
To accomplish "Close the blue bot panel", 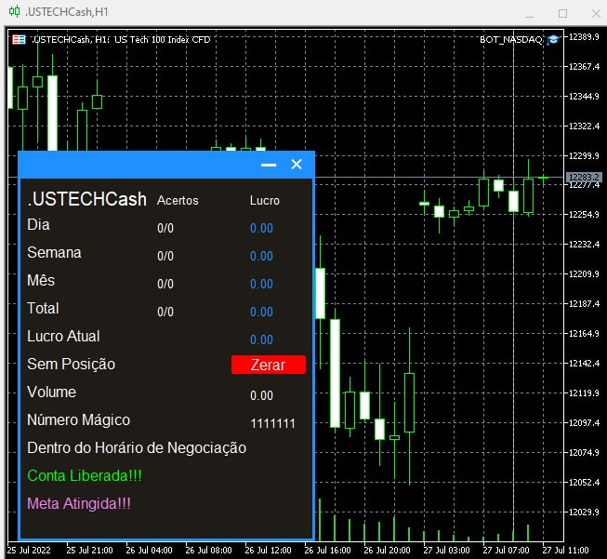I will (297, 165).
